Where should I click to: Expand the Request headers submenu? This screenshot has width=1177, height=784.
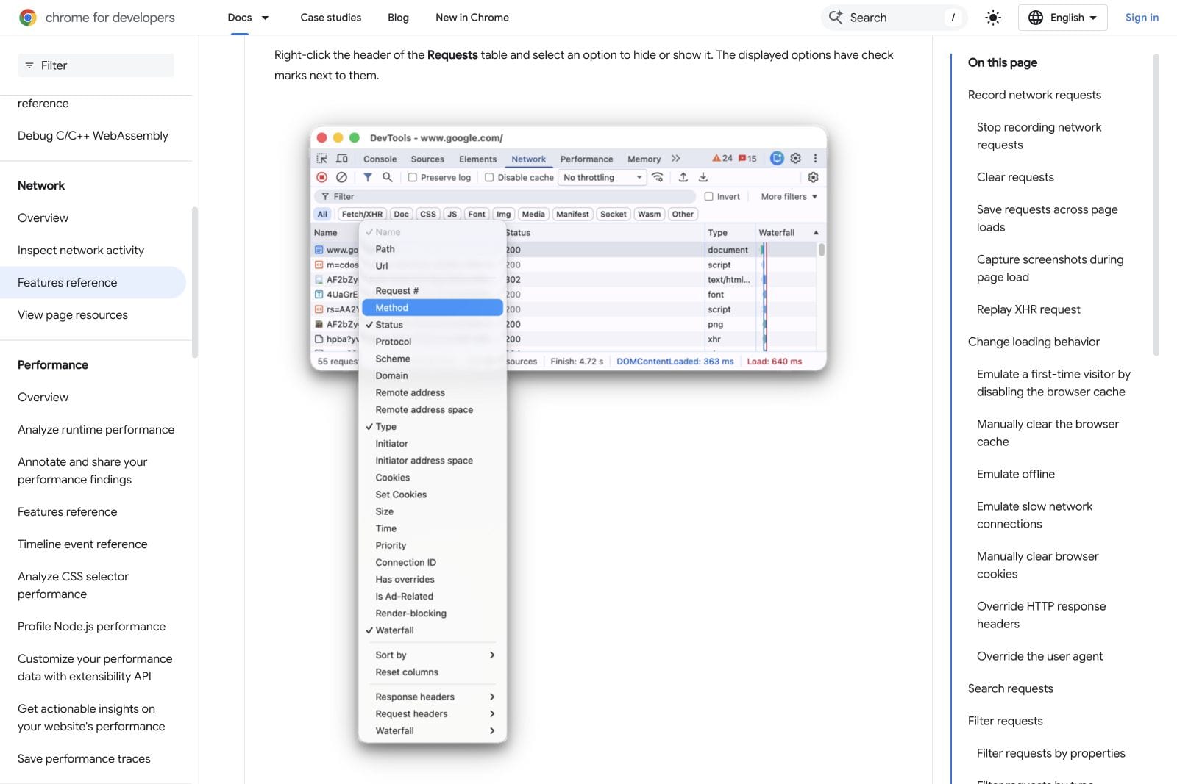pyautogui.click(x=433, y=714)
